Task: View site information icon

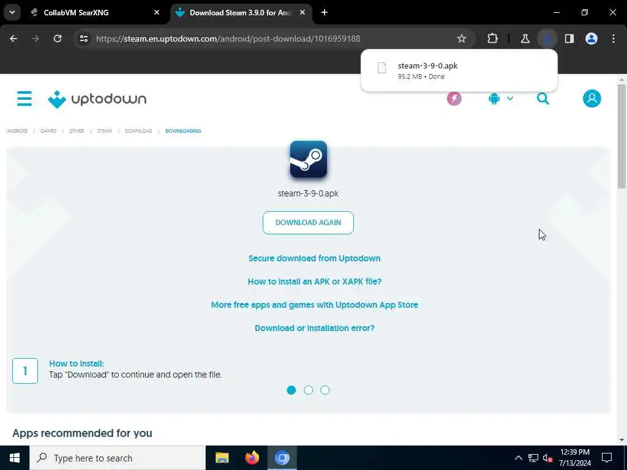Action: (x=83, y=39)
